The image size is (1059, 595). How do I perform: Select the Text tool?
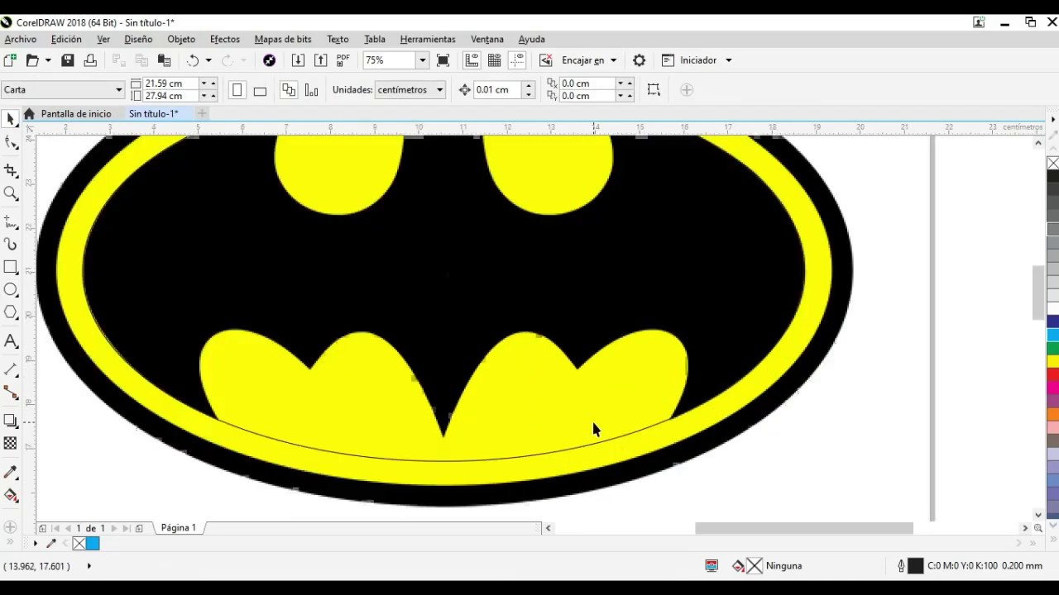point(11,340)
